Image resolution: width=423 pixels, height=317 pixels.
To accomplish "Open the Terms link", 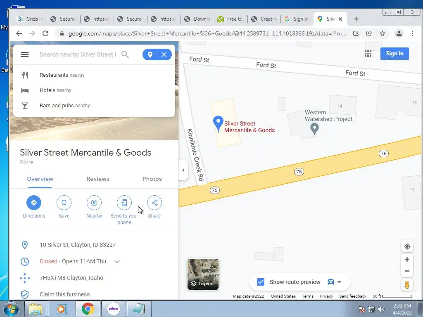I will point(307,296).
